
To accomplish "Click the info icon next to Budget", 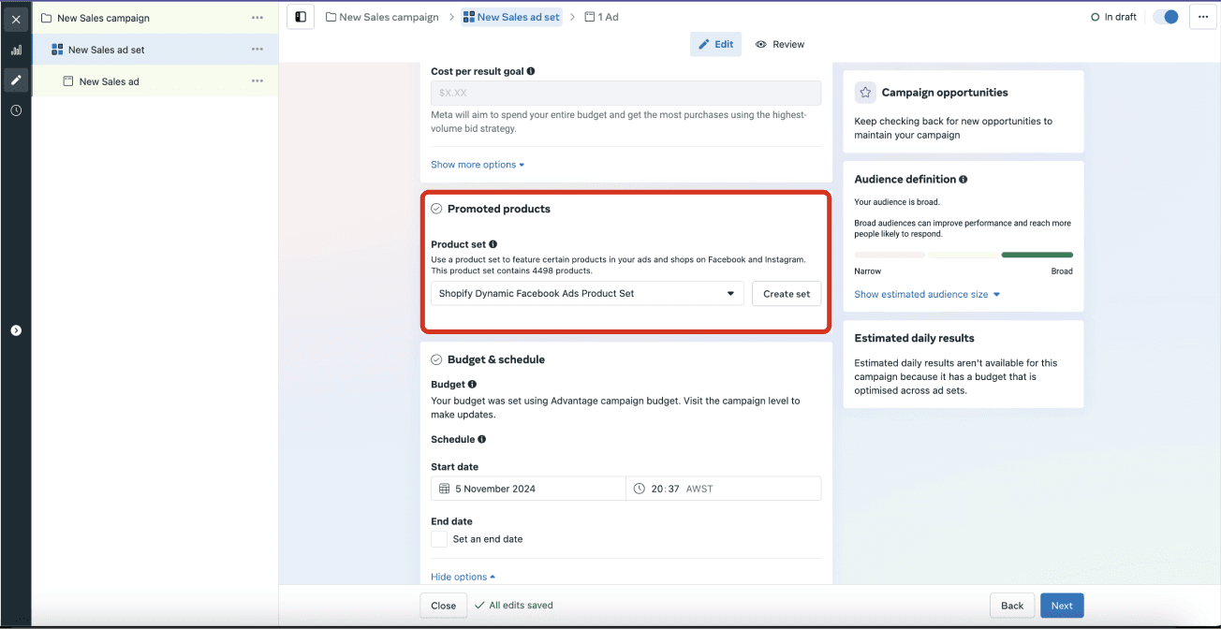I will pos(472,384).
